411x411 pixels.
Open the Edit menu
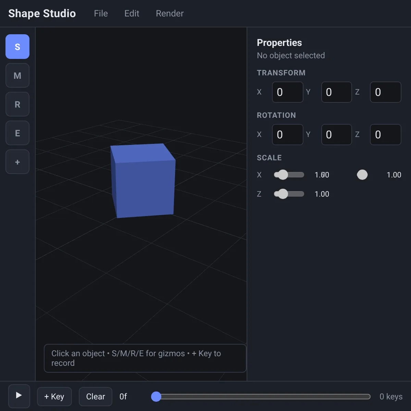click(132, 13)
